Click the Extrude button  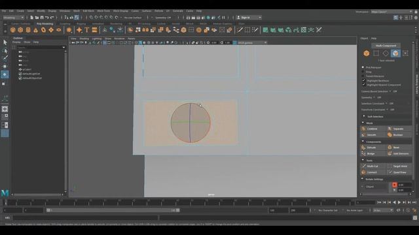(373, 148)
